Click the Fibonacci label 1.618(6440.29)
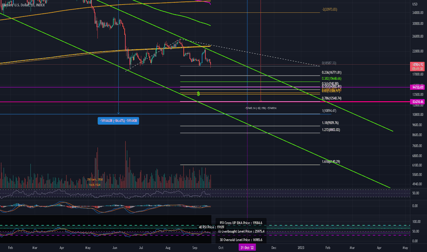427x252 pixels. 331,162
